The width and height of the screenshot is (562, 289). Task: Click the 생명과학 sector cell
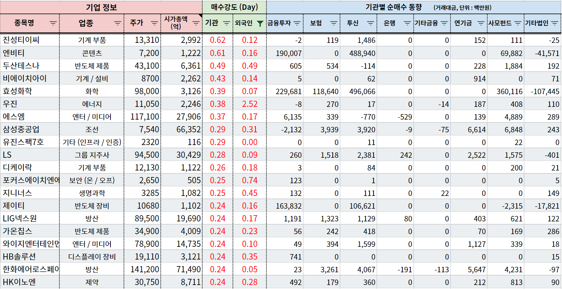click(92, 193)
